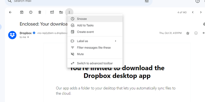Screen dimensions: 205x102
Task: Star the Dropbox email
Action: [188, 33]
